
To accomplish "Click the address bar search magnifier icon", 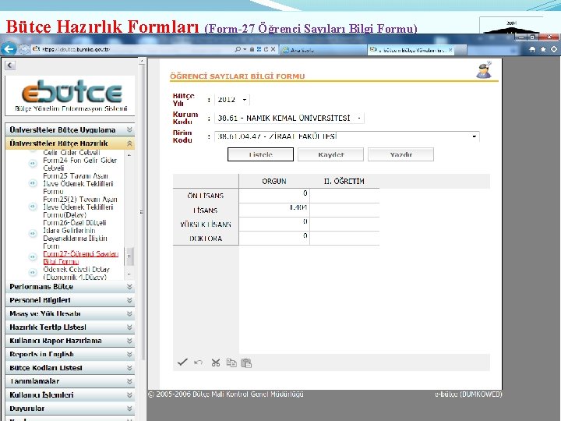I will tap(238, 49).
